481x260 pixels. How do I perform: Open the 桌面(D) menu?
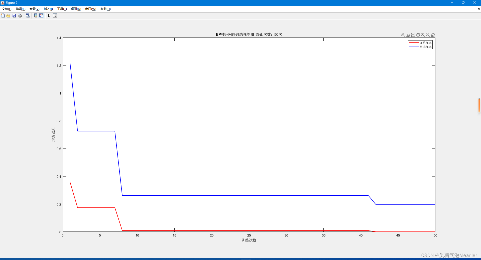76,9
